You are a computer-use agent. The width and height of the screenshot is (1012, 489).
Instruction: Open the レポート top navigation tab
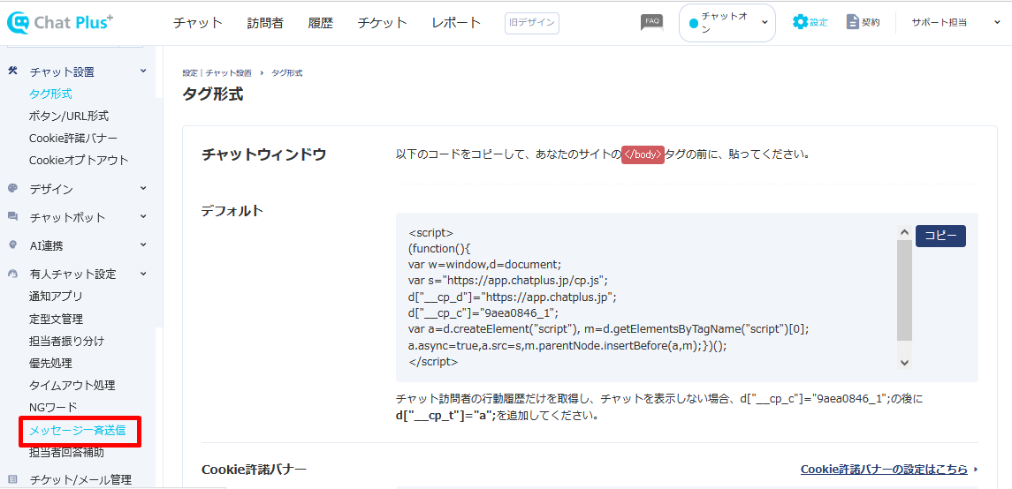point(456,23)
